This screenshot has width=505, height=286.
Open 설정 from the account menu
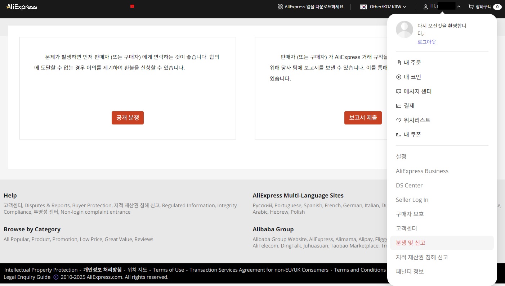pyautogui.click(x=401, y=156)
